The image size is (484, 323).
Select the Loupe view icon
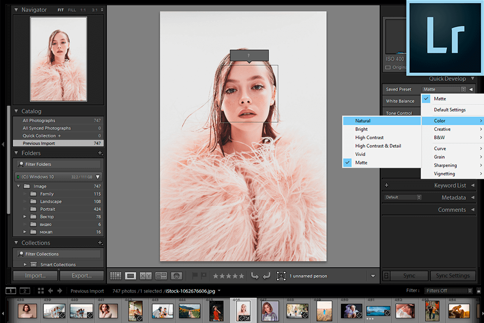point(131,276)
